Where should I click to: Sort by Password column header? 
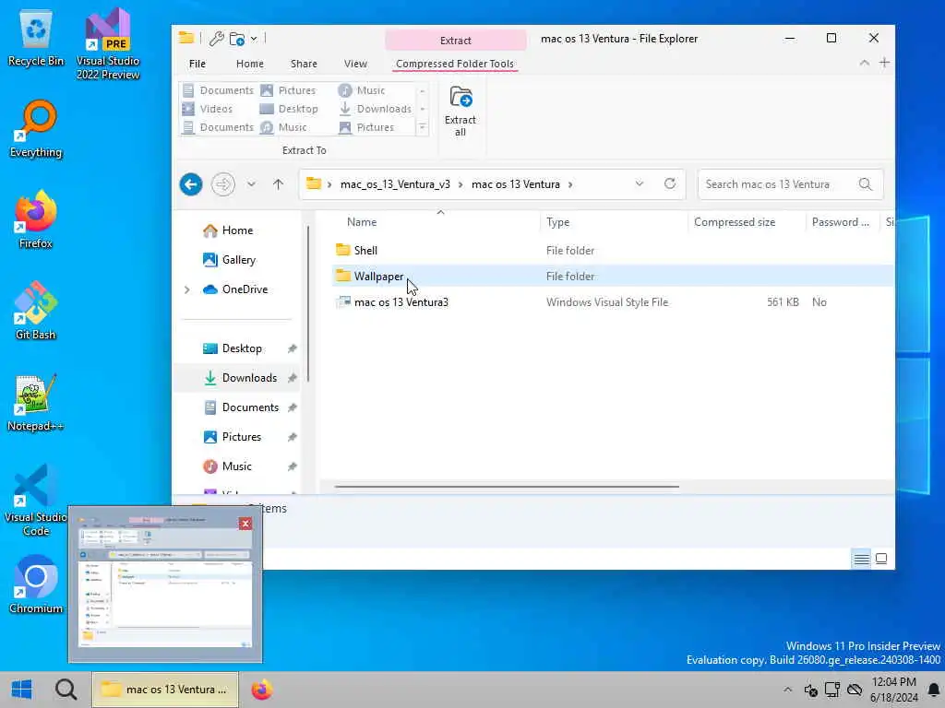pos(841,222)
